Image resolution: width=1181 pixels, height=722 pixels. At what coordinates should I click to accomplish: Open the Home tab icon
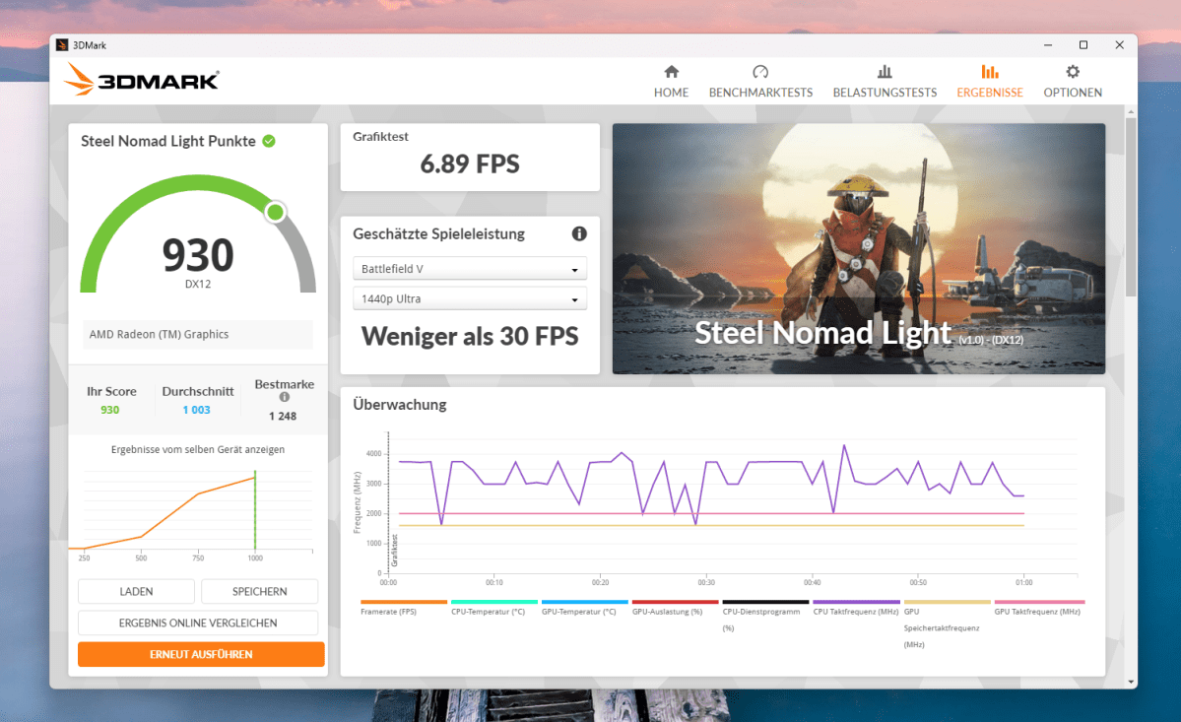pyautogui.click(x=671, y=72)
